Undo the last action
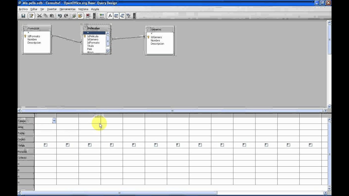 tap(60, 16)
